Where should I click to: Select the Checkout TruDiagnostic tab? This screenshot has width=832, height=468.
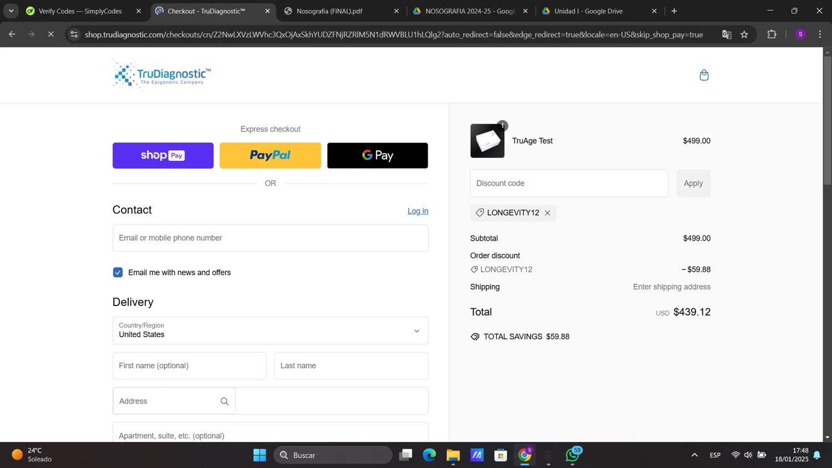coord(206,11)
